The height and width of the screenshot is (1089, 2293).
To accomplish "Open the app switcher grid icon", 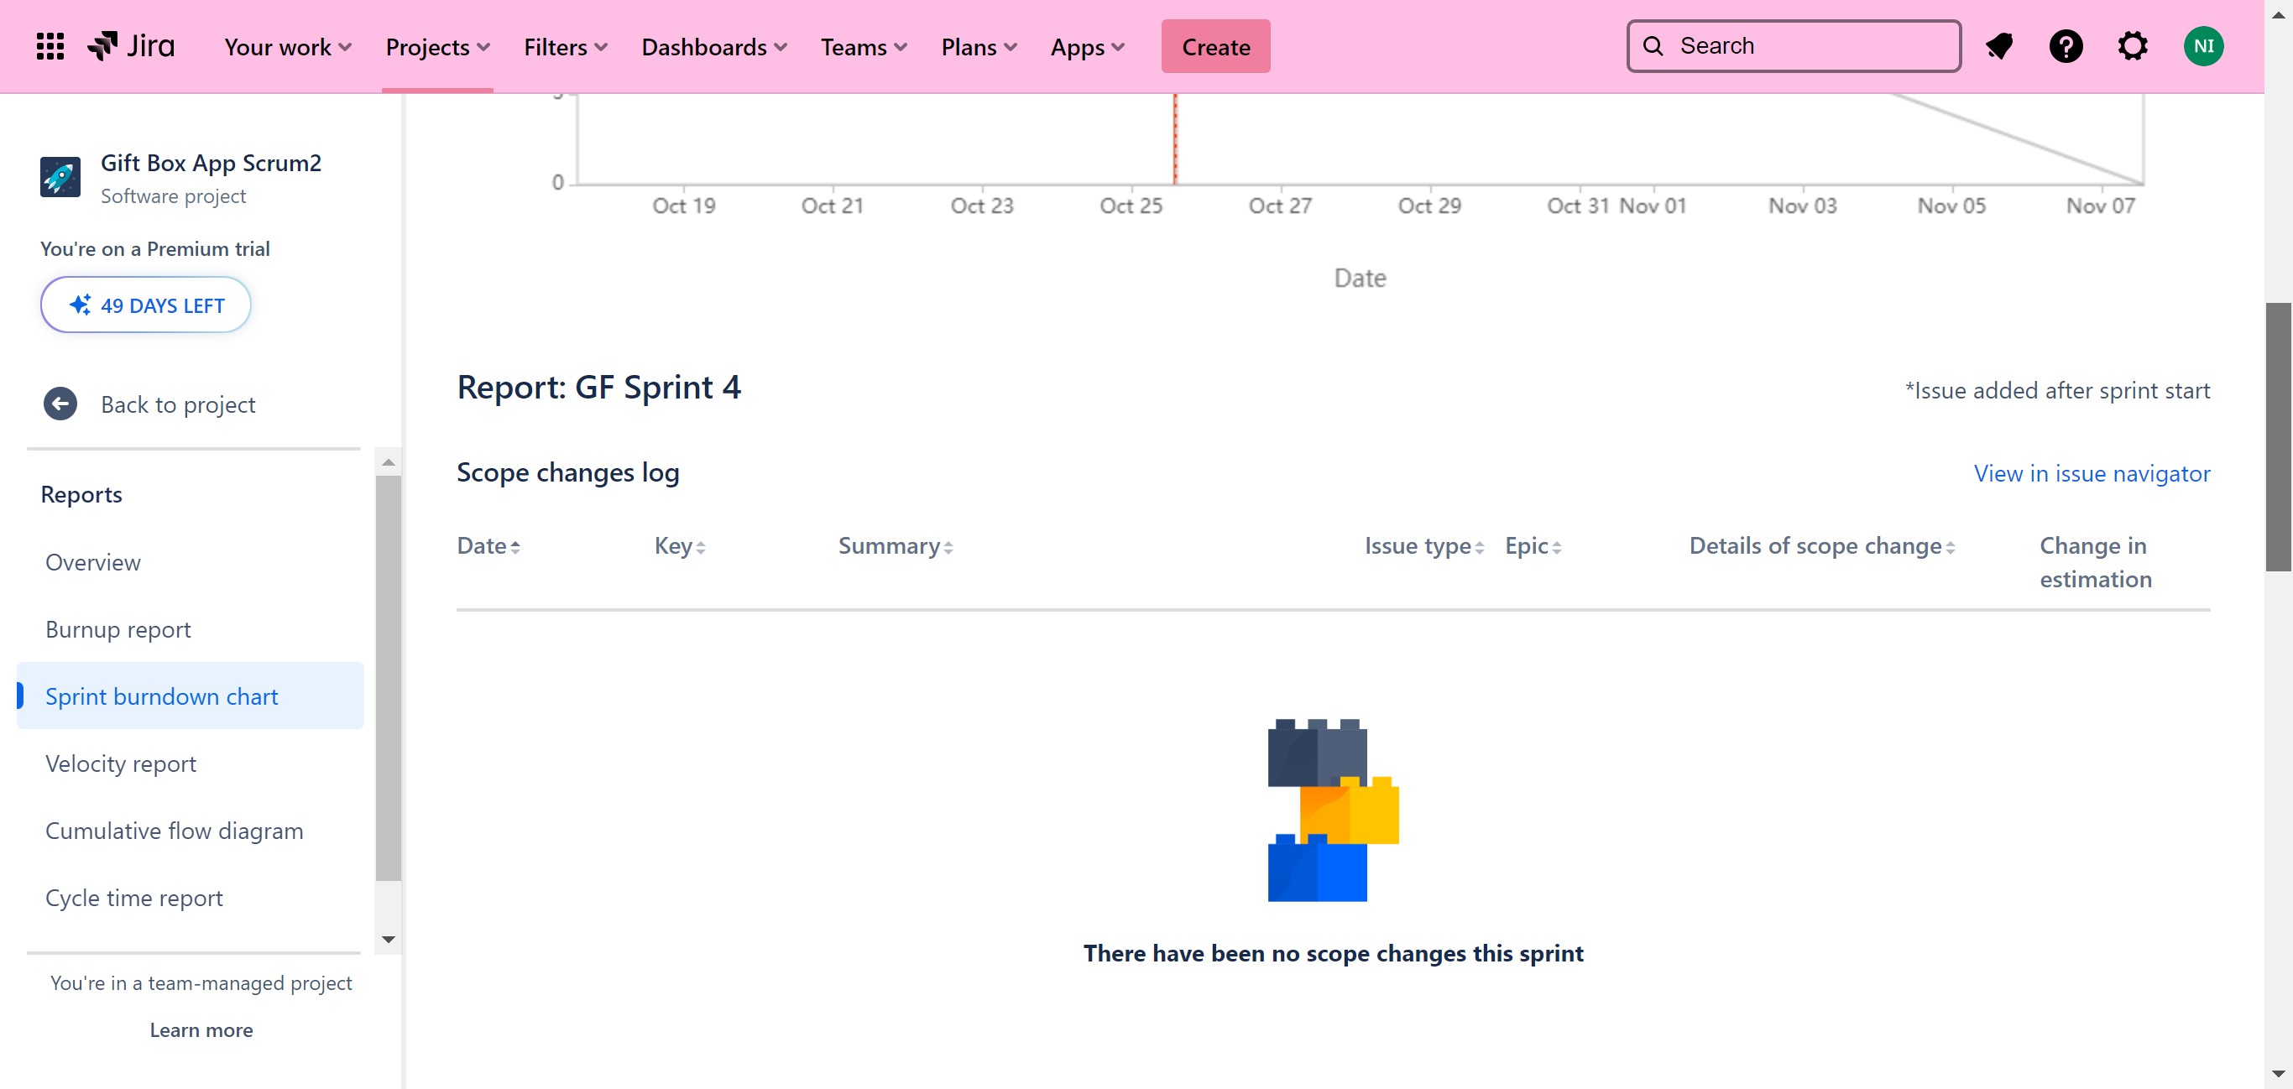I will 50,46.
